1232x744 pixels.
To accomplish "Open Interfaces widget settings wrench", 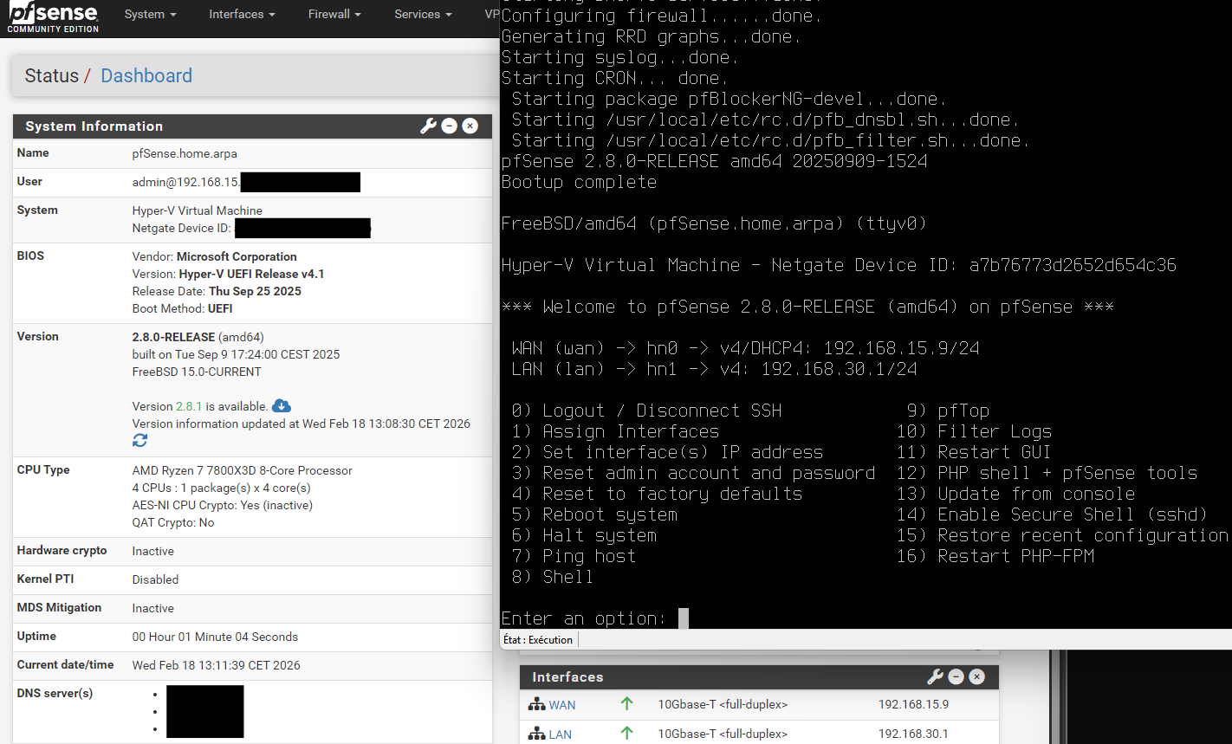I will (935, 676).
